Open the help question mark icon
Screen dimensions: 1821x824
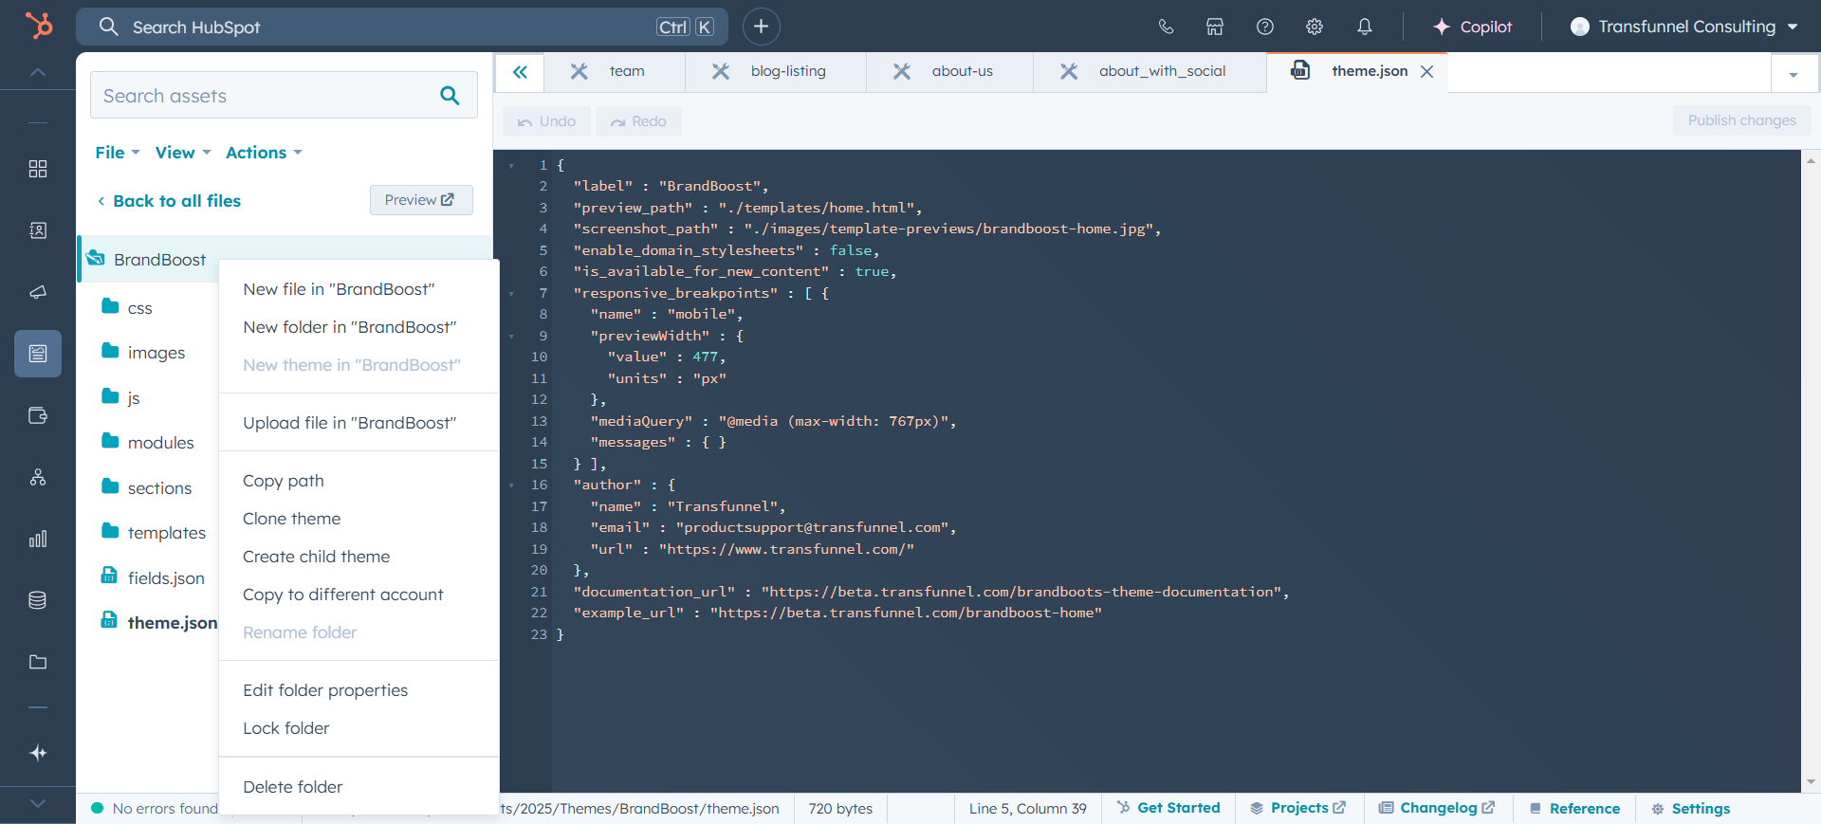click(1265, 27)
